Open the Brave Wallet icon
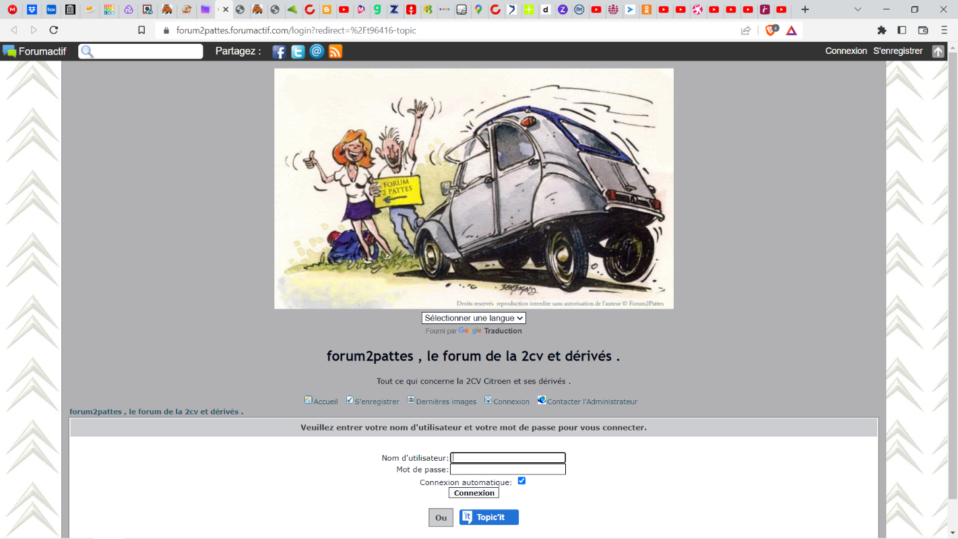This screenshot has height=539, width=958. coord(924,30)
